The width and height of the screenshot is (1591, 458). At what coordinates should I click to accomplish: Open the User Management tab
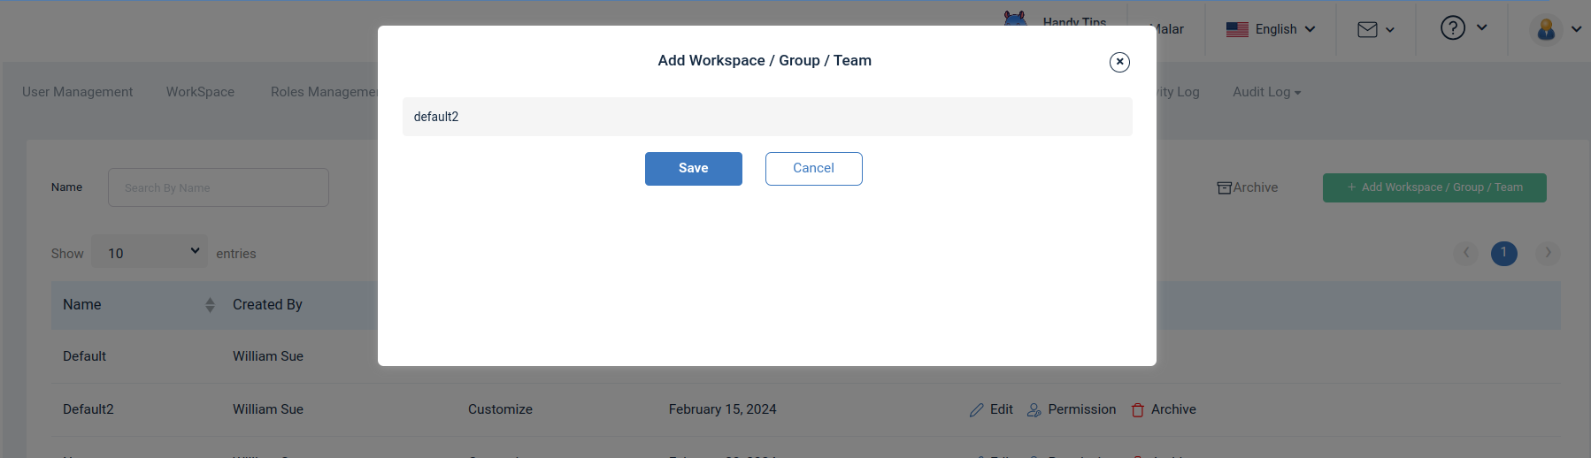pos(78,92)
